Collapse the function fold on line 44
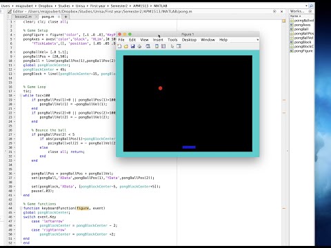The width and height of the screenshot is (331, 248). (x=21, y=208)
